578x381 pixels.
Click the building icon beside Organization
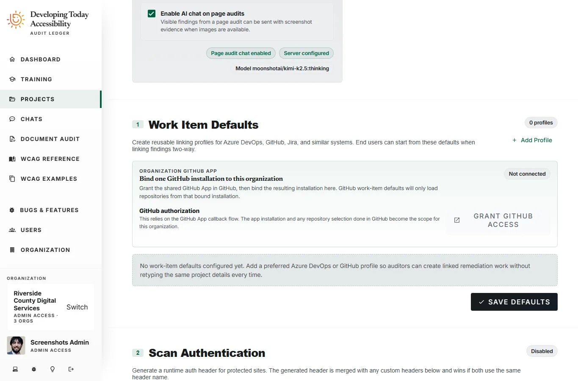[x=12, y=250]
